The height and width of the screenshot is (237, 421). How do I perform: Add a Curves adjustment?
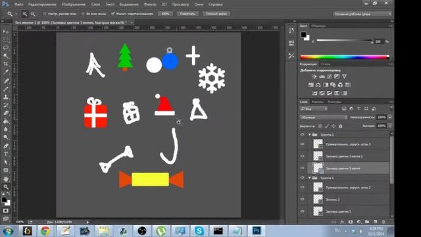[330, 76]
